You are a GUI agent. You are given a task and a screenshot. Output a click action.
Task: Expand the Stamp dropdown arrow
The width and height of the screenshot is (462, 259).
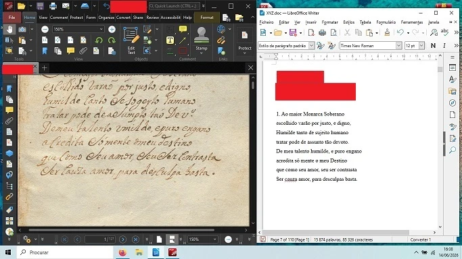pos(202,53)
